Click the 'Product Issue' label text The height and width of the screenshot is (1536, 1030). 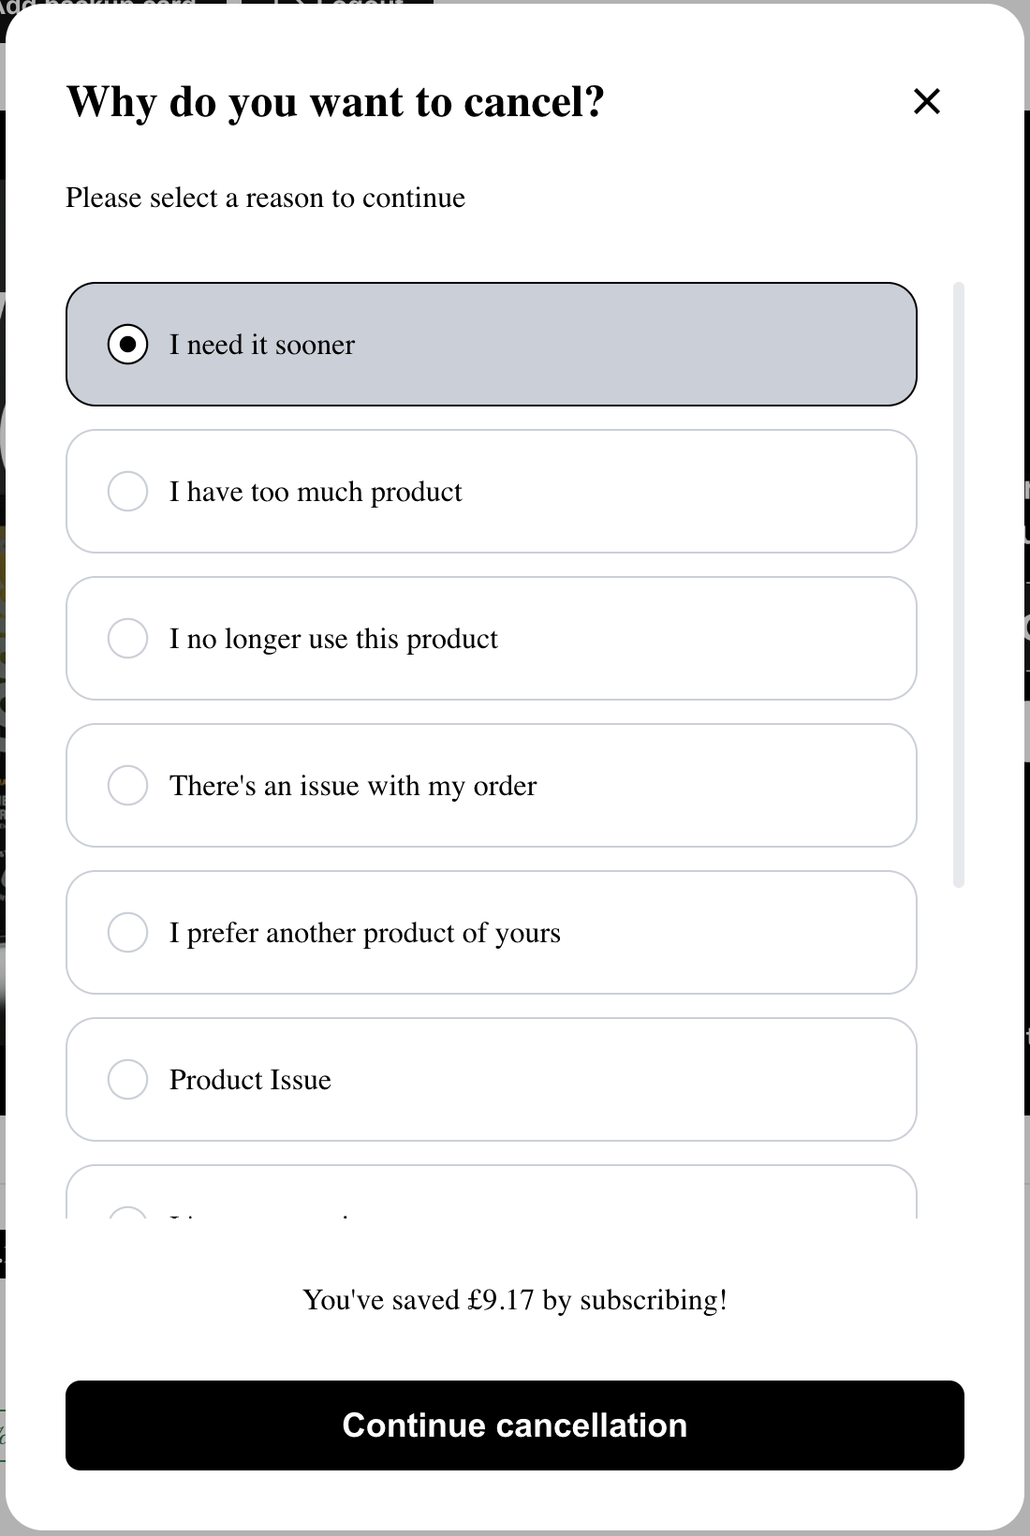pos(250,1080)
